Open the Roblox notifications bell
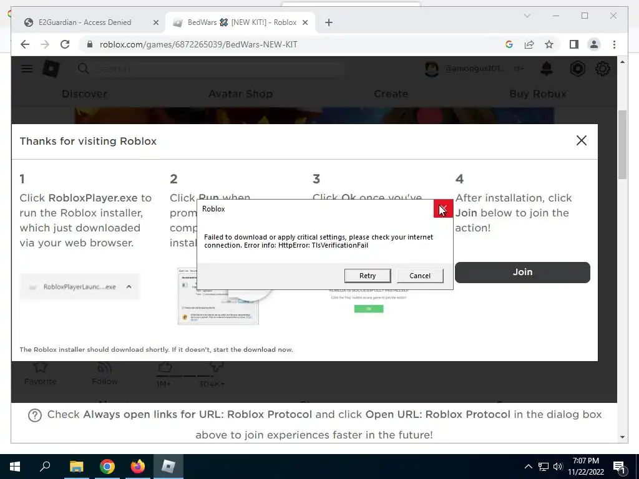Screen dimensions: 639x479 click(546, 69)
